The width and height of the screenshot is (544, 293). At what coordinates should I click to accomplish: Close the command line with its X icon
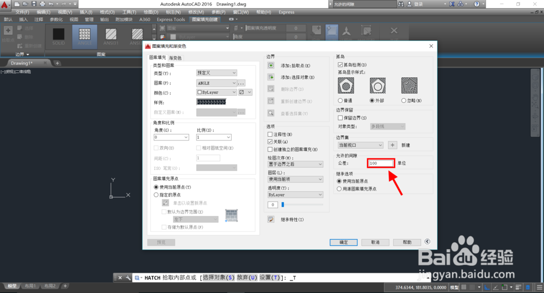pyautogui.click(x=120, y=278)
